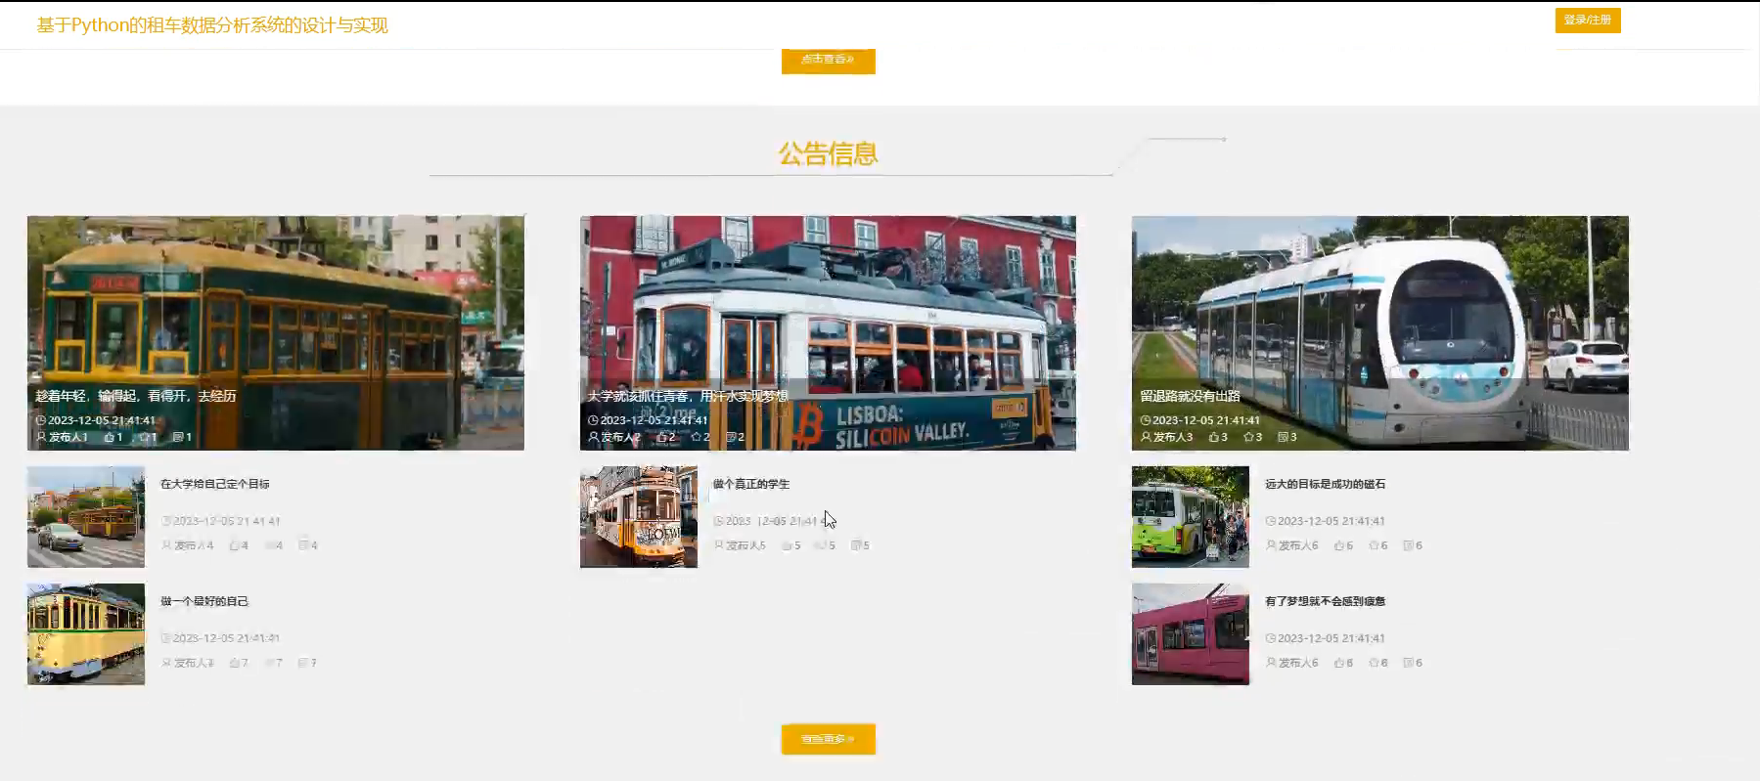Click the pink tram thumbnail
Viewport: 1760px width, 781px height.
click(1190, 634)
